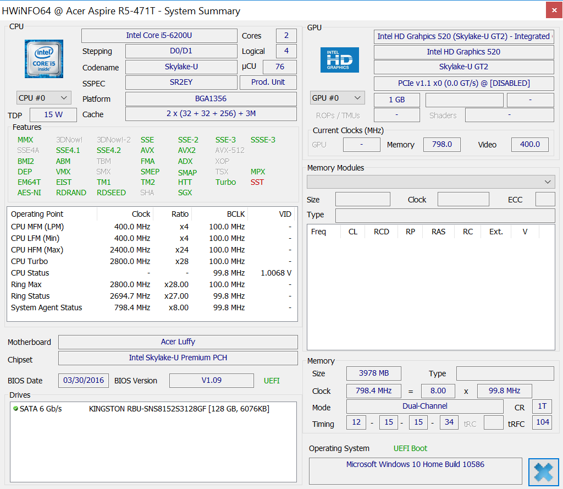The width and height of the screenshot is (563, 489).
Task: Click the BIOS Date field showing 03/30/2016
Action: (x=84, y=380)
